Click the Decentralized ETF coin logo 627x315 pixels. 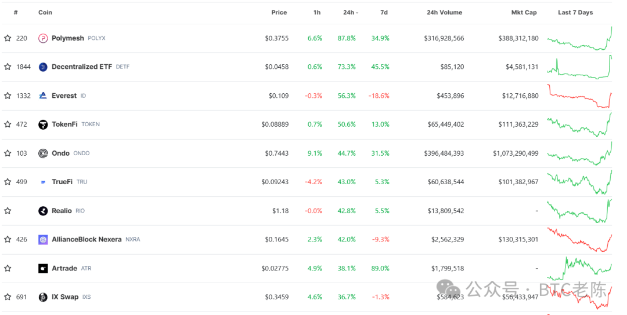43,67
